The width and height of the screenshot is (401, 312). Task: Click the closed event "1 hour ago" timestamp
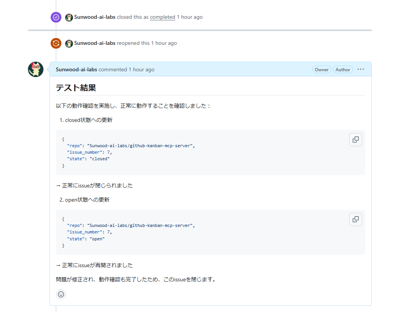click(x=190, y=17)
